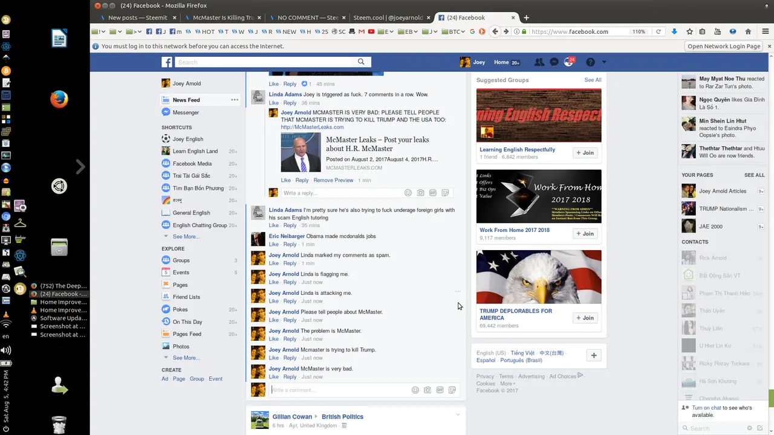Image resolution: width=774 pixels, height=435 pixels.
Task: Open On This Day in sidebar
Action: (x=187, y=322)
